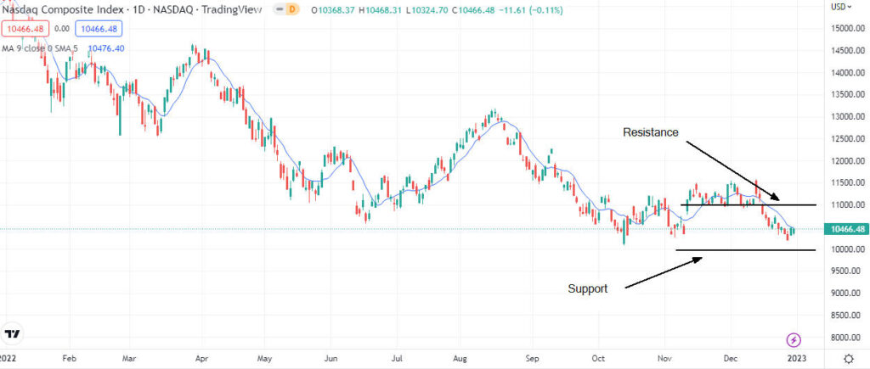Click the 12000.00 price axis label
Image resolution: width=870 pixels, height=369 pixels.
coord(847,161)
